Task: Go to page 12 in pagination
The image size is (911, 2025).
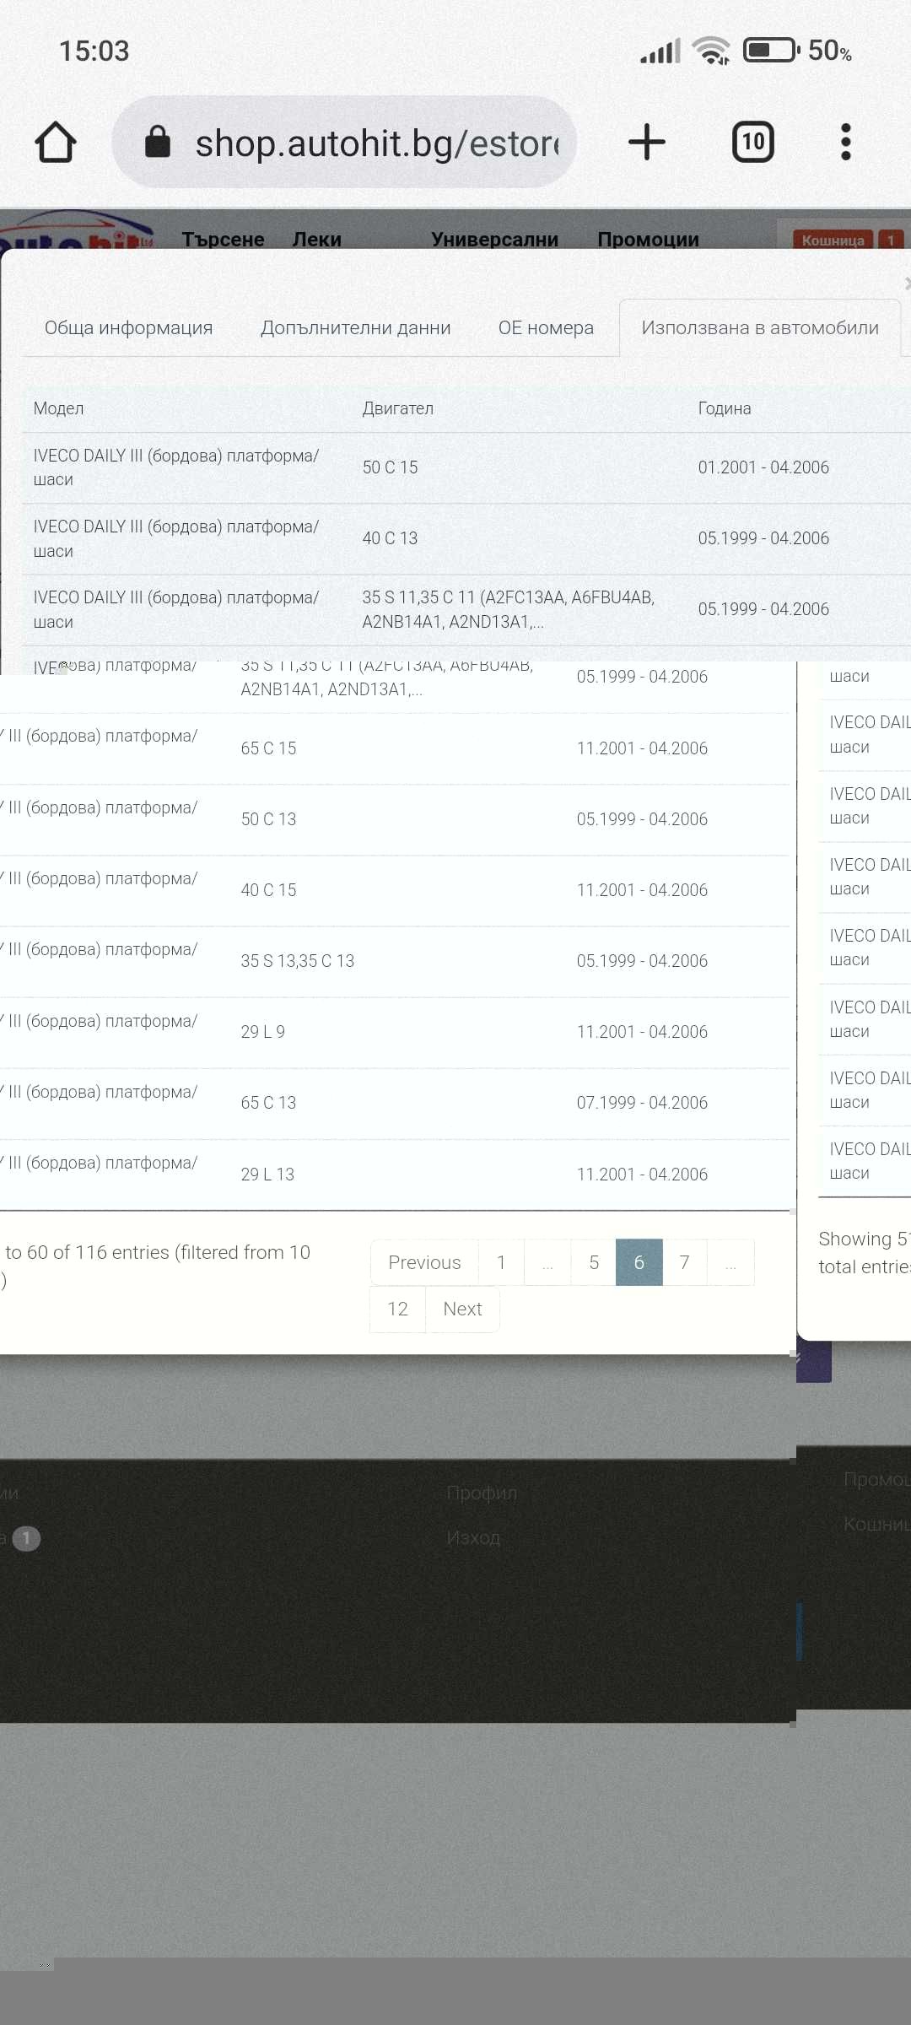Action: 397,1309
